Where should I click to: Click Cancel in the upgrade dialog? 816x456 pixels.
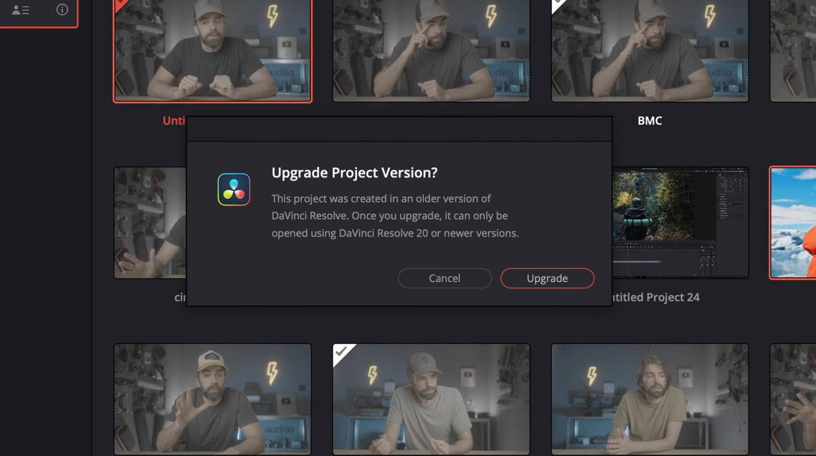pyautogui.click(x=444, y=278)
